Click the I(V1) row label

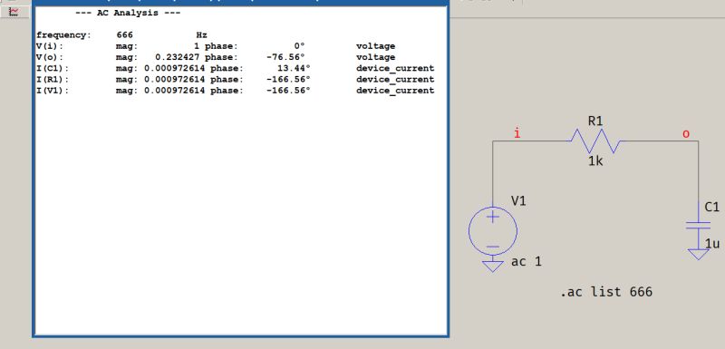pyautogui.click(x=53, y=91)
